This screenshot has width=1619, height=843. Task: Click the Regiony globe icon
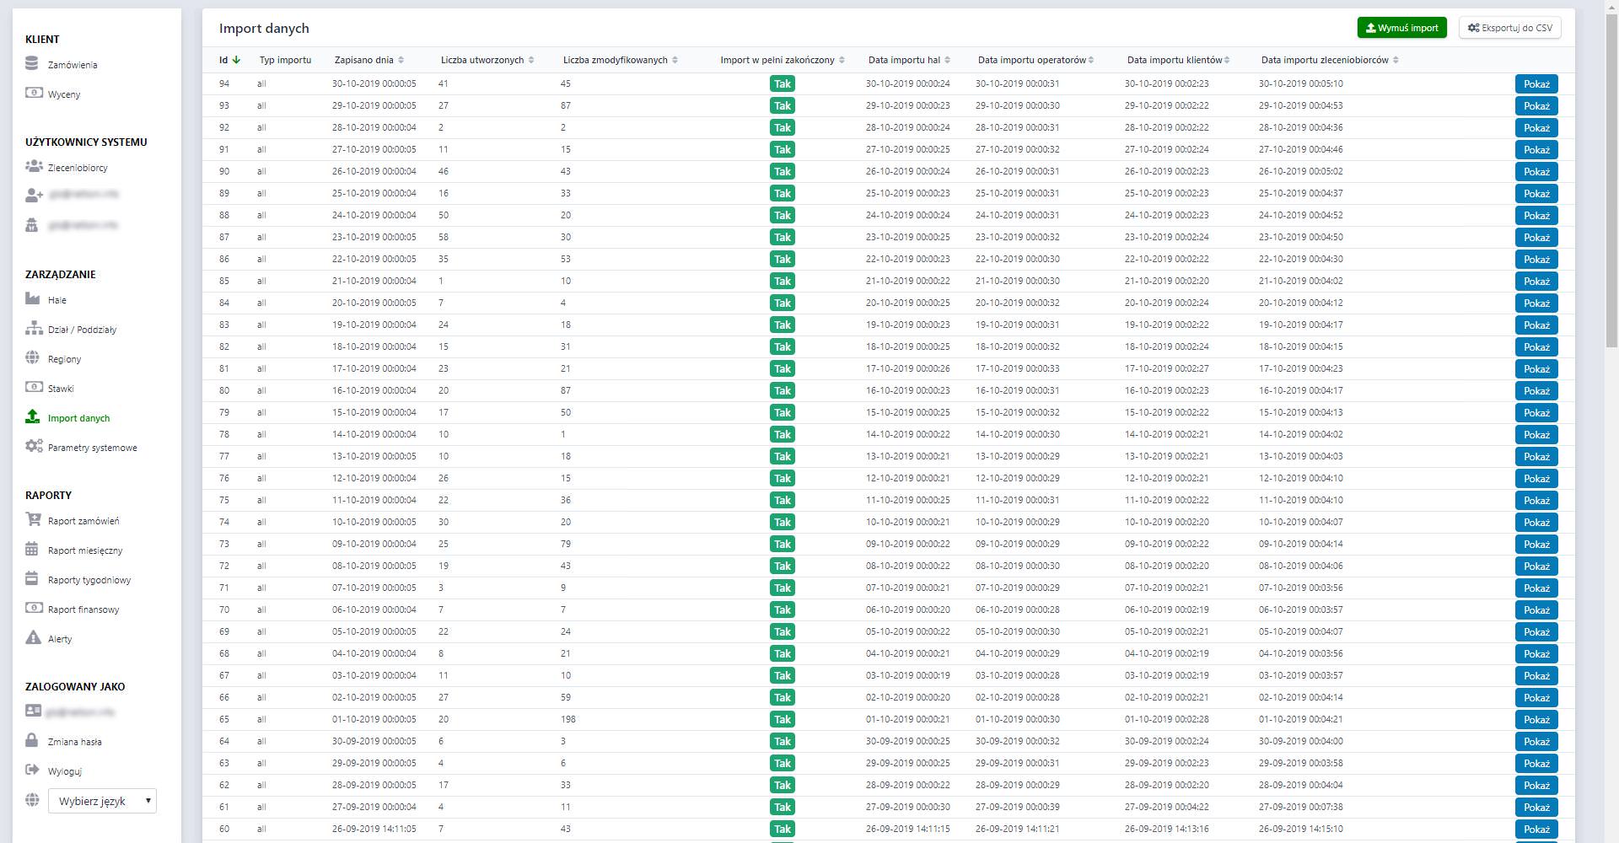click(33, 358)
